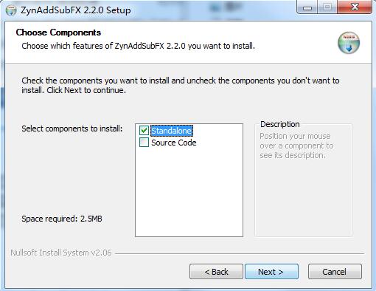Minimize the setup window
This screenshot has height=291, width=376.
[307, 7]
